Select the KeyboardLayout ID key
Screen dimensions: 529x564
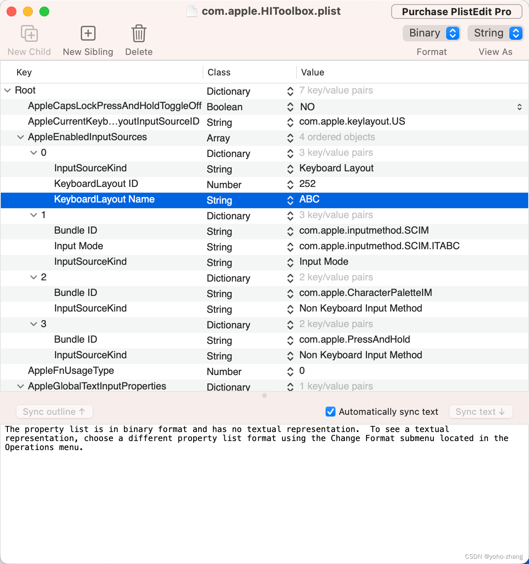[96, 184]
